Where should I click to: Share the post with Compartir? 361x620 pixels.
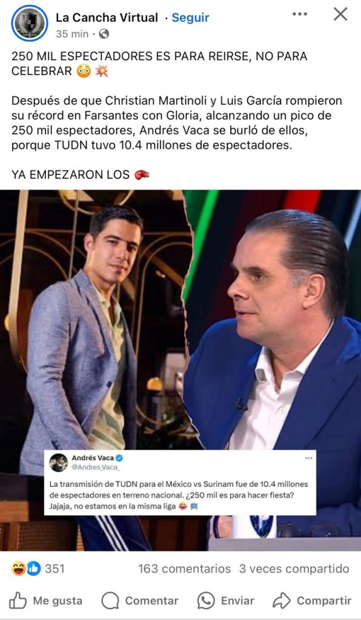click(x=312, y=601)
